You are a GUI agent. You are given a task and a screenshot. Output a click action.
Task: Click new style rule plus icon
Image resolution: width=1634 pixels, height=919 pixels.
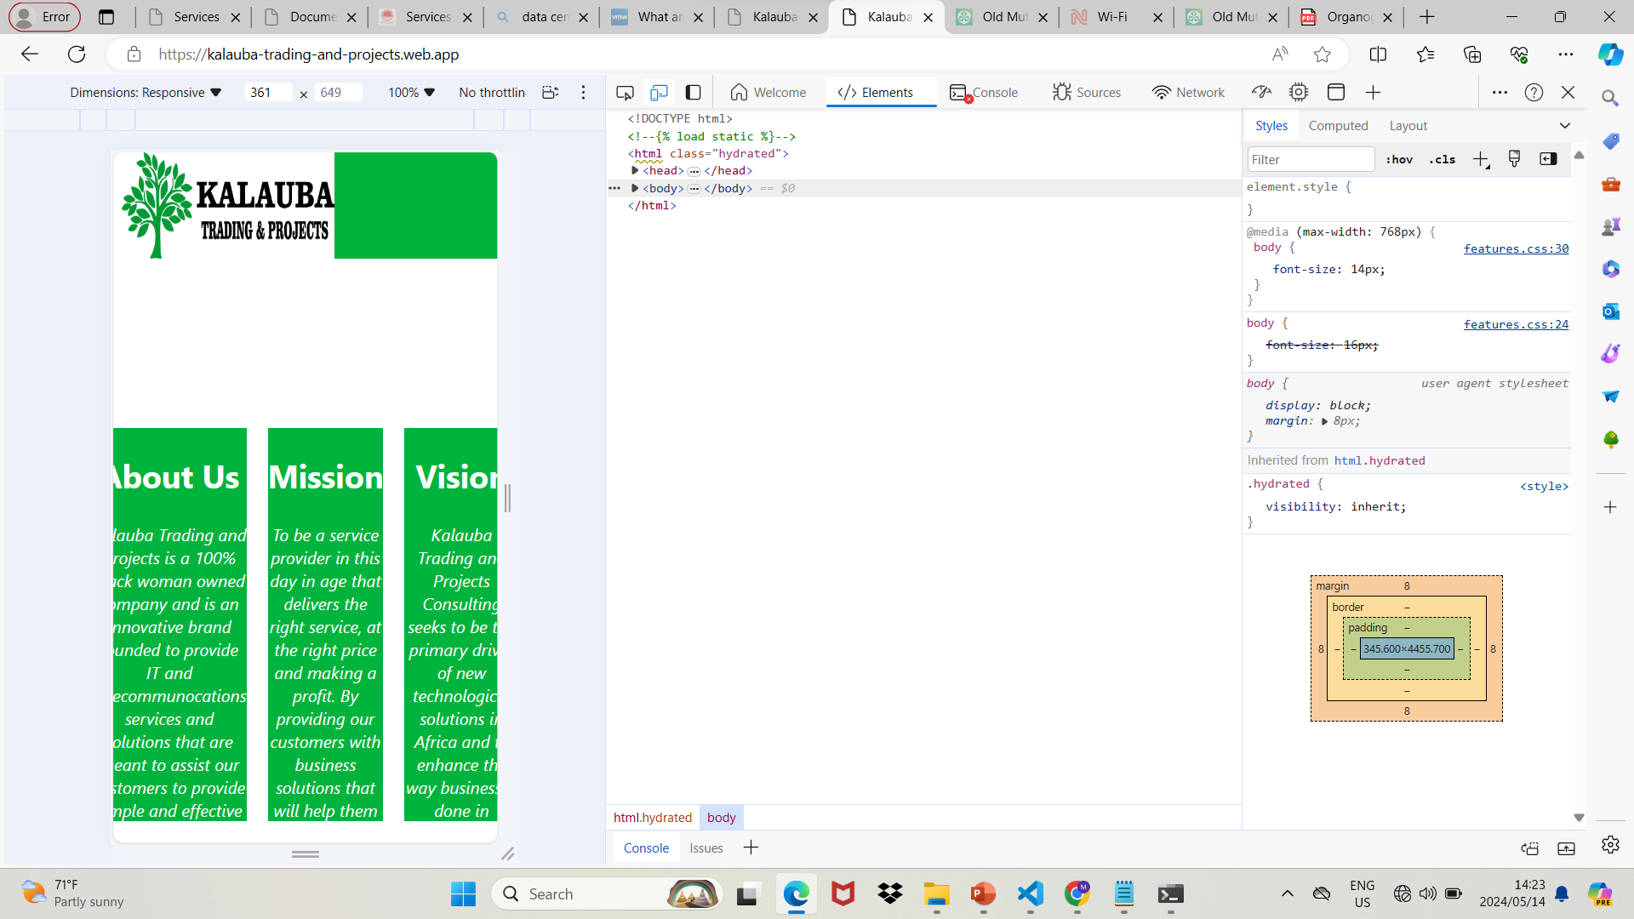1481,159
